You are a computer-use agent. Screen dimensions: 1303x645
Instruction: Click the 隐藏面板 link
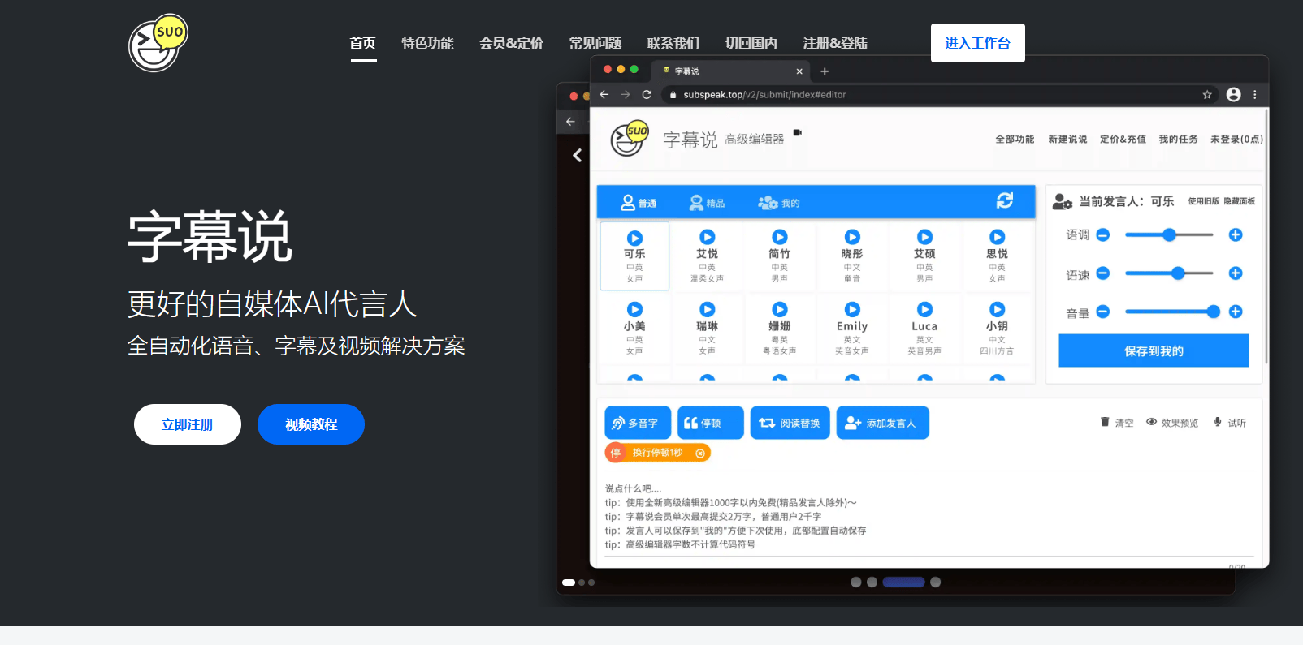(1240, 201)
